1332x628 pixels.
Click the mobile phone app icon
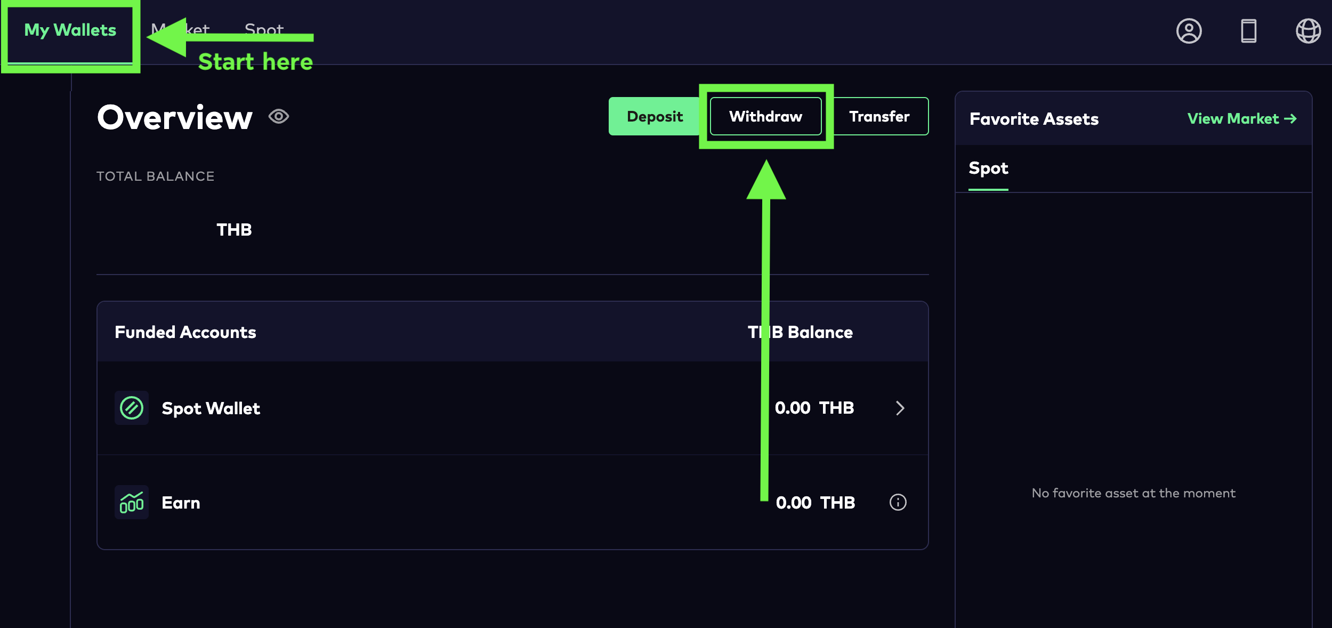point(1248,31)
